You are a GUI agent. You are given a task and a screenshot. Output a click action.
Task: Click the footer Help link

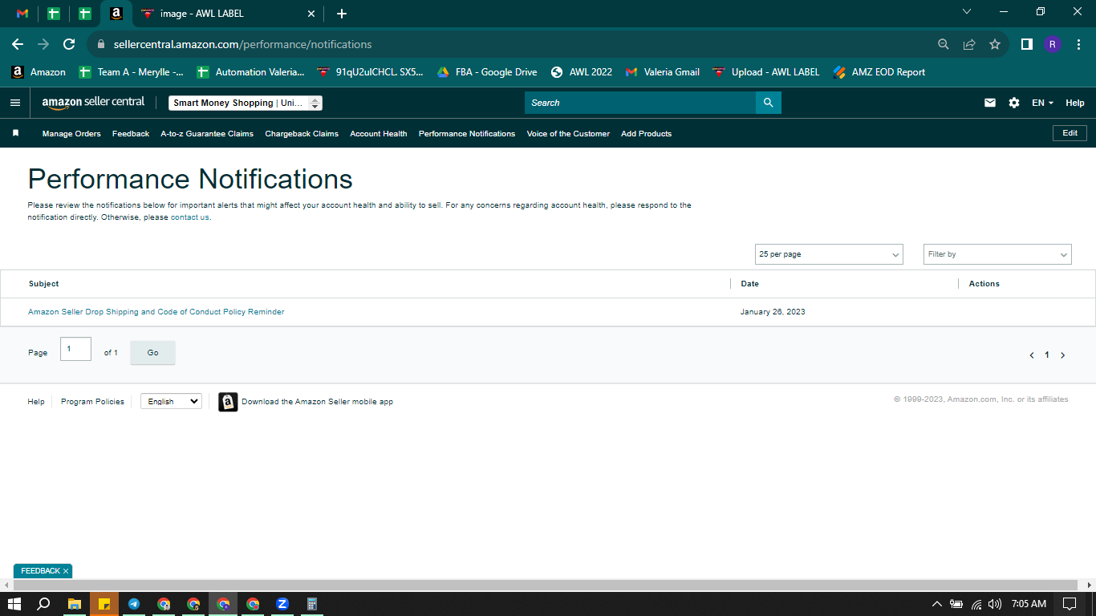tap(36, 402)
